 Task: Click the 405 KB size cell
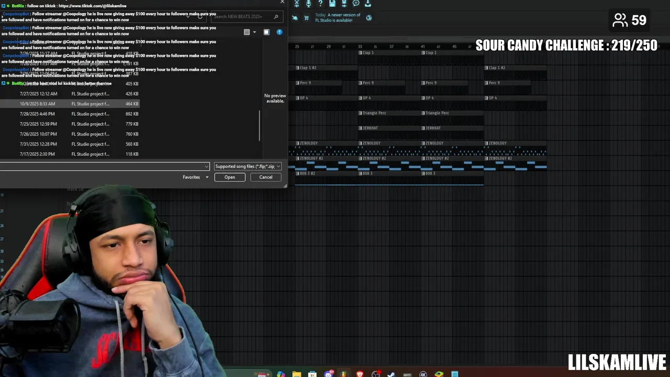[132, 84]
